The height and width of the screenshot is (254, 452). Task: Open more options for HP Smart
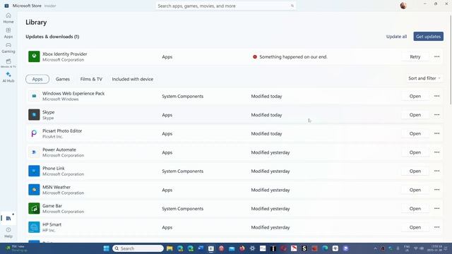436,227
